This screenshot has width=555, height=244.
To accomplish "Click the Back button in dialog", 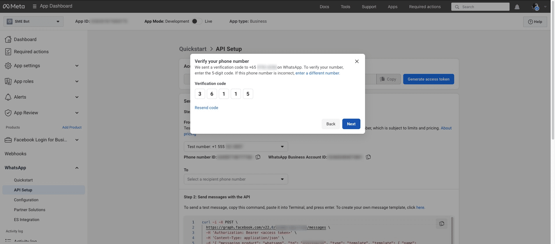I will (331, 124).
